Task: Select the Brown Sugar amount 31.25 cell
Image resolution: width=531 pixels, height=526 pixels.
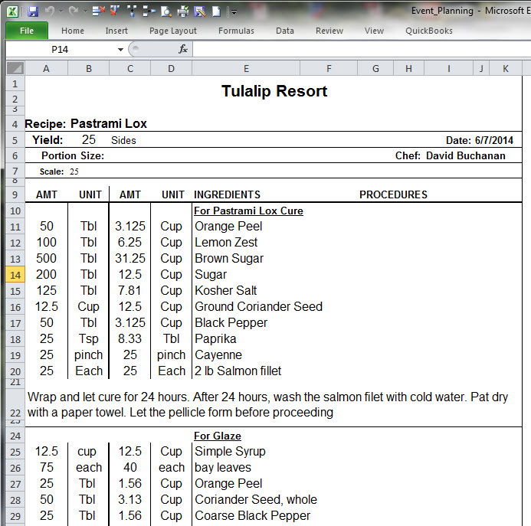Action: [130, 259]
